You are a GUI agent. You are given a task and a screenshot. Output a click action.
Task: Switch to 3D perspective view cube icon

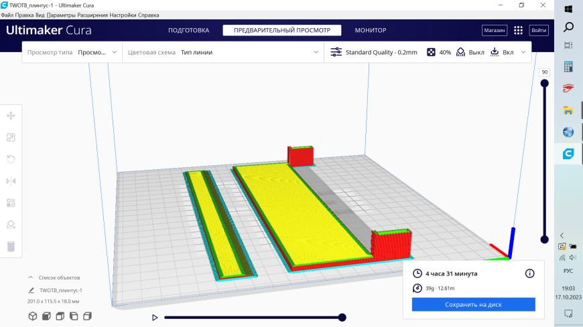click(33, 316)
